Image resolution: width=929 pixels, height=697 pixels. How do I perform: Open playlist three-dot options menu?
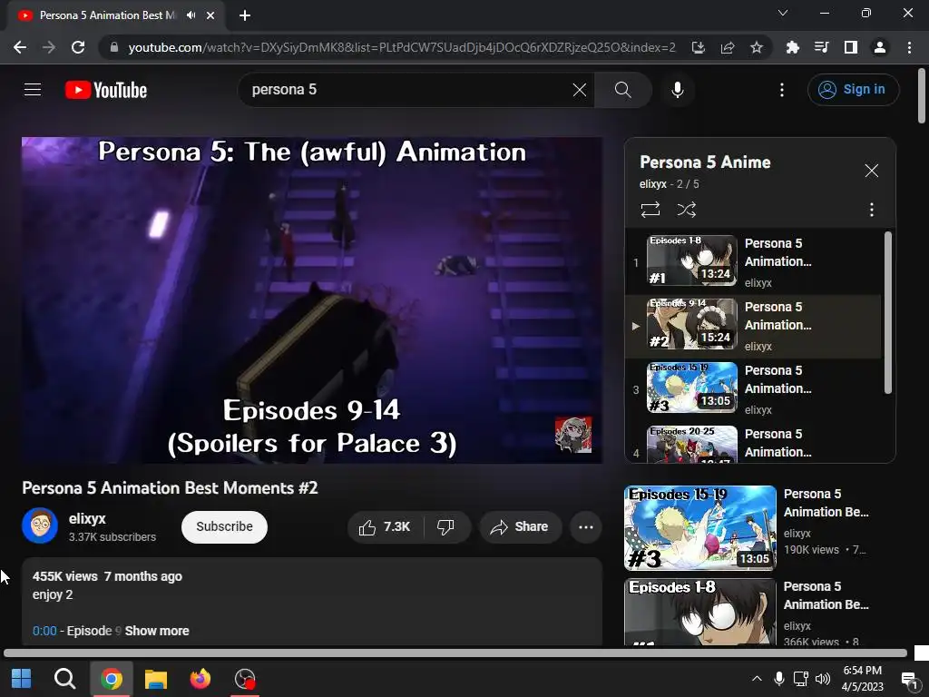click(x=872, y=210)
